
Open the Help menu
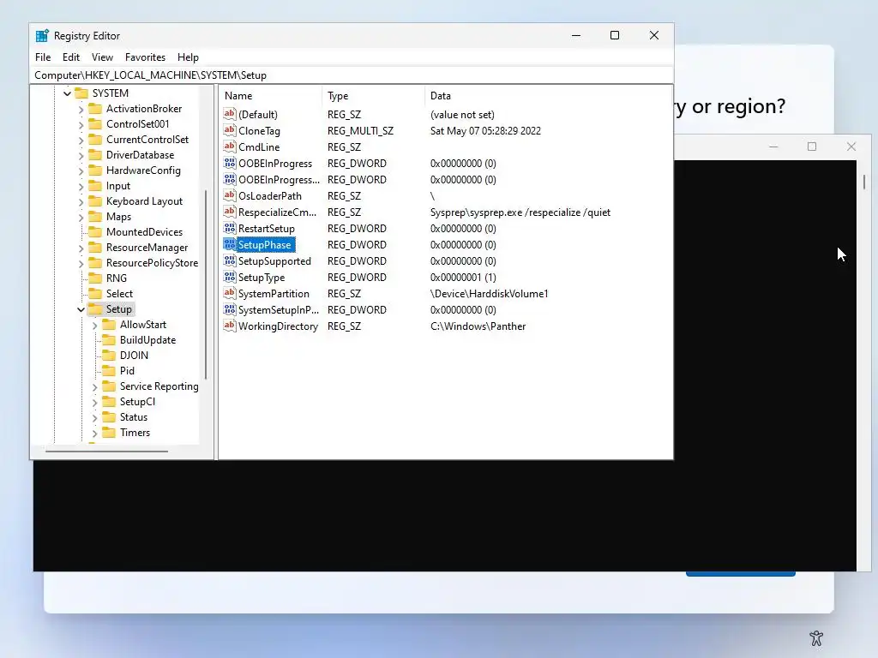[x=188, y=57]
